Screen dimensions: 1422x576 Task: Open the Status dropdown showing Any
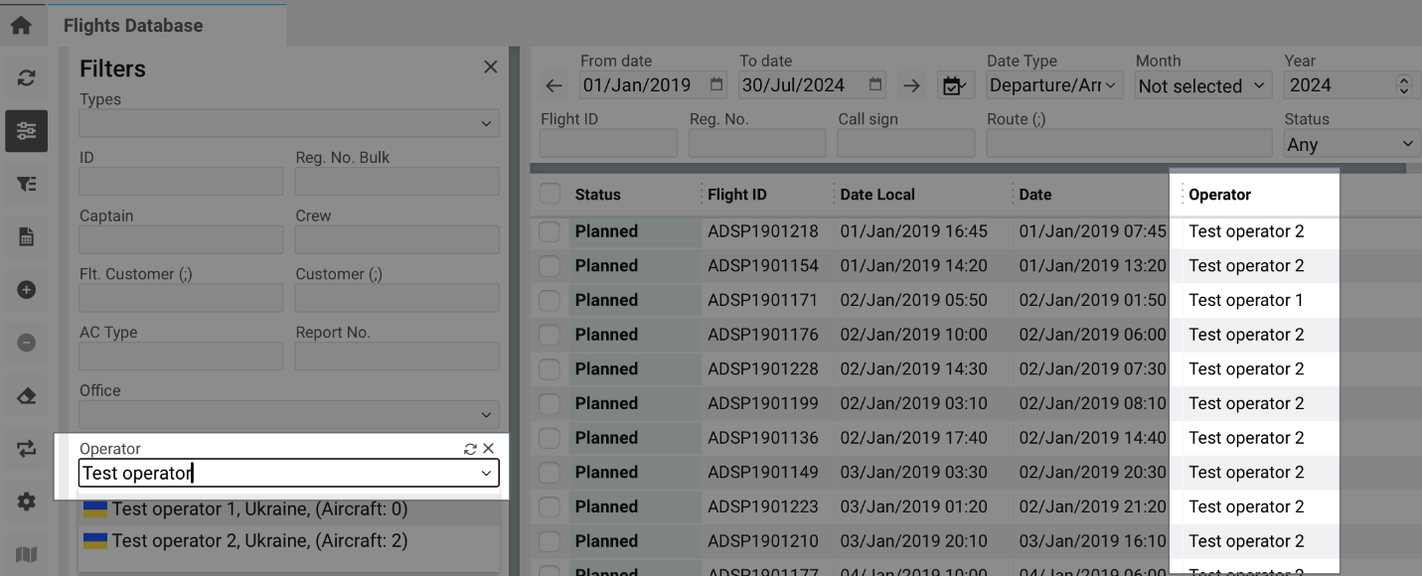pyautogui.click(x=1350, y=143)
